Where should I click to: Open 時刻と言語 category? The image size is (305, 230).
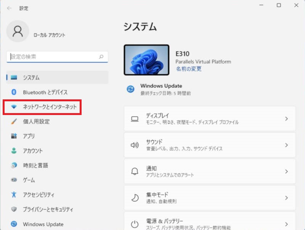coord(57,165)
